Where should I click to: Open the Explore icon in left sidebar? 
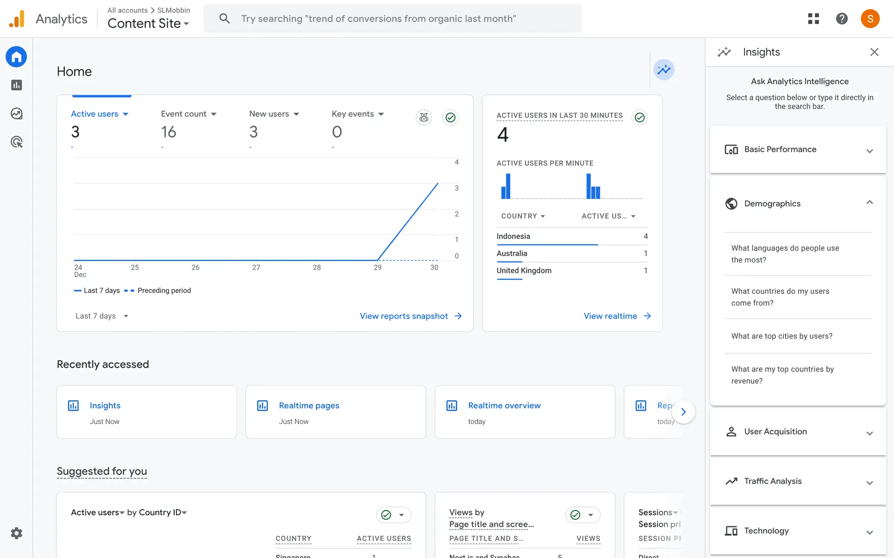[16, 113]
